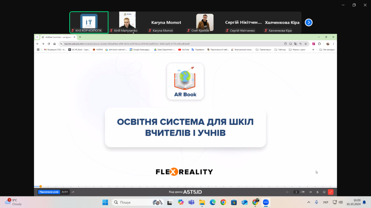Open the tab search dropdown in browser
This screenshot has width=371, height=208.
[37, 37]
